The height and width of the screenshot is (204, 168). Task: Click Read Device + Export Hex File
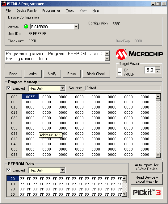[147, 179]
